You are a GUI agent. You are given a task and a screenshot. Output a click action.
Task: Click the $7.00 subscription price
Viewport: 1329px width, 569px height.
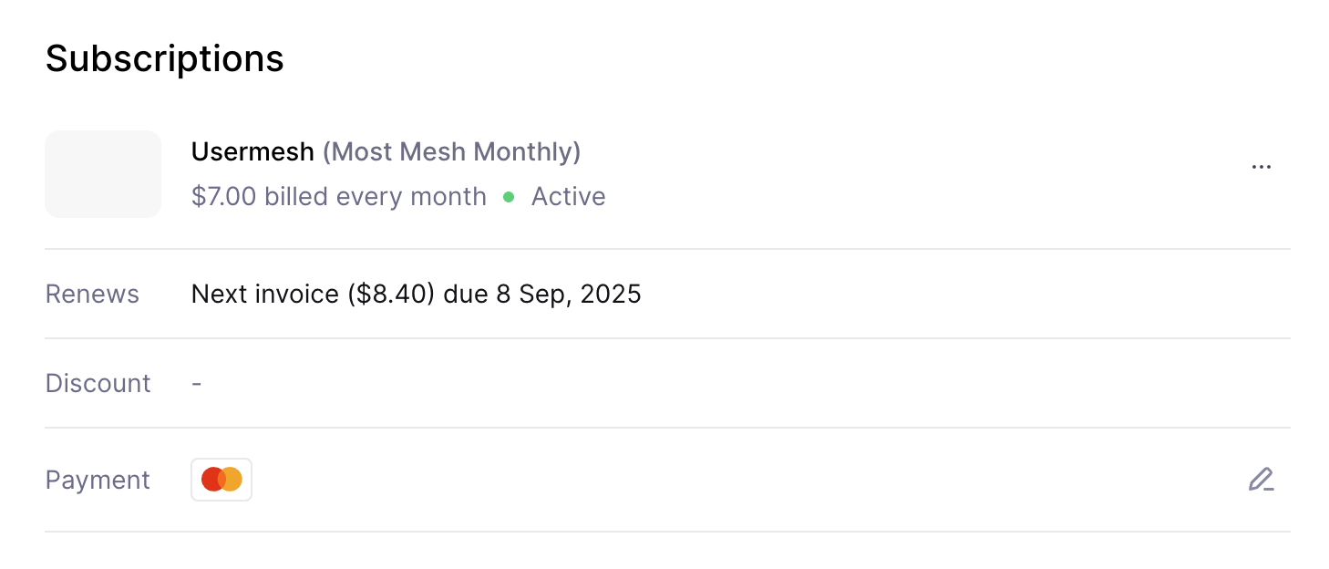click(x=224, y=197)
